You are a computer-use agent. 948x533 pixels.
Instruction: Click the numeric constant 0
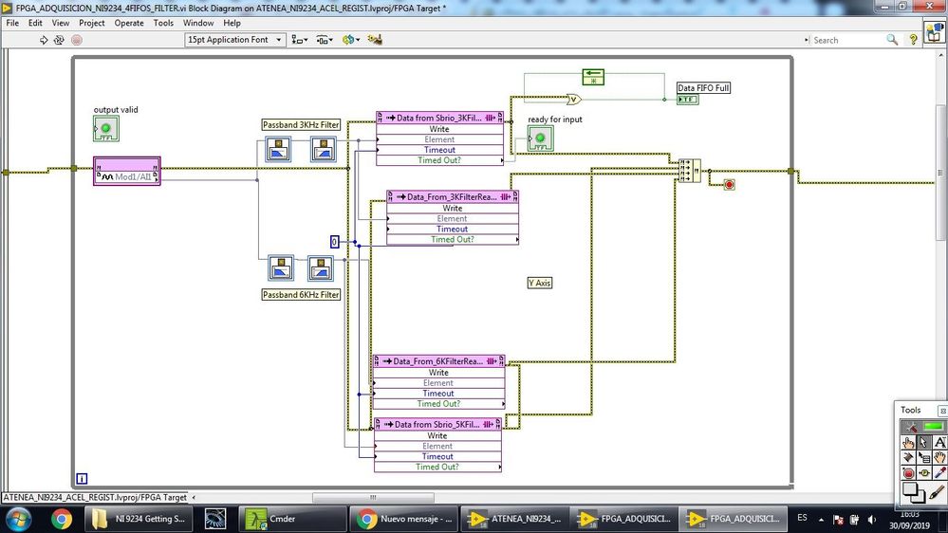pyautogui.click(x=334, y=242)
